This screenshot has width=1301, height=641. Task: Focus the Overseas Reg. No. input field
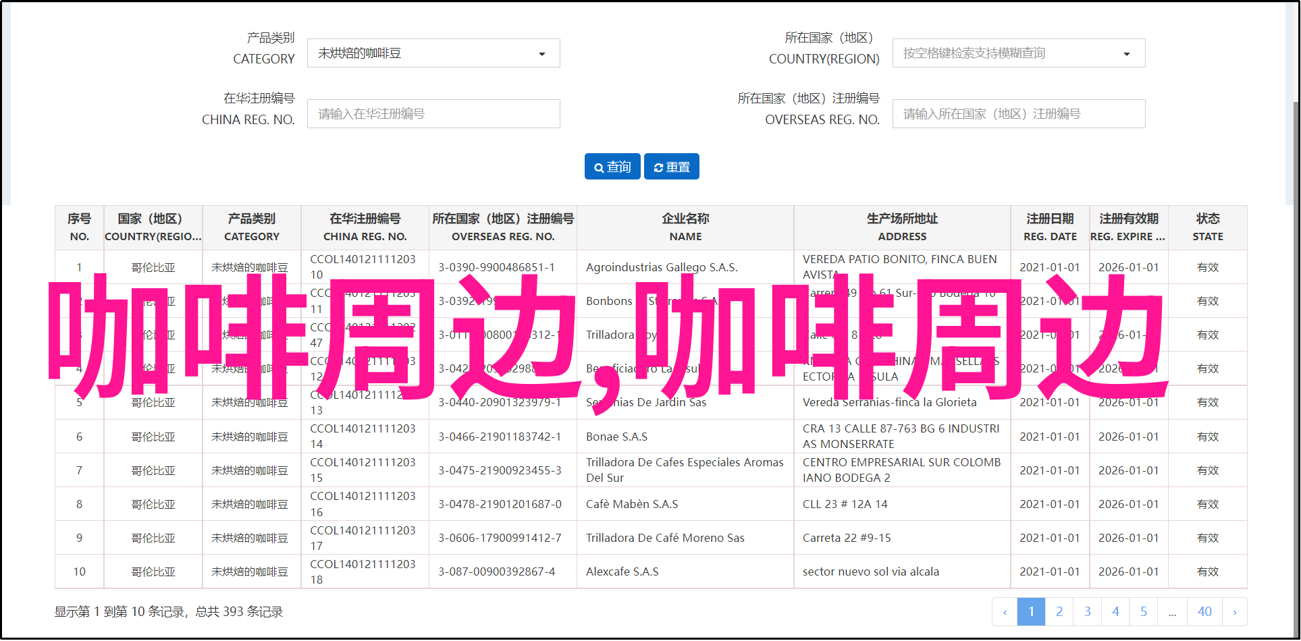pyautogui.click(x=1019, y=114)
